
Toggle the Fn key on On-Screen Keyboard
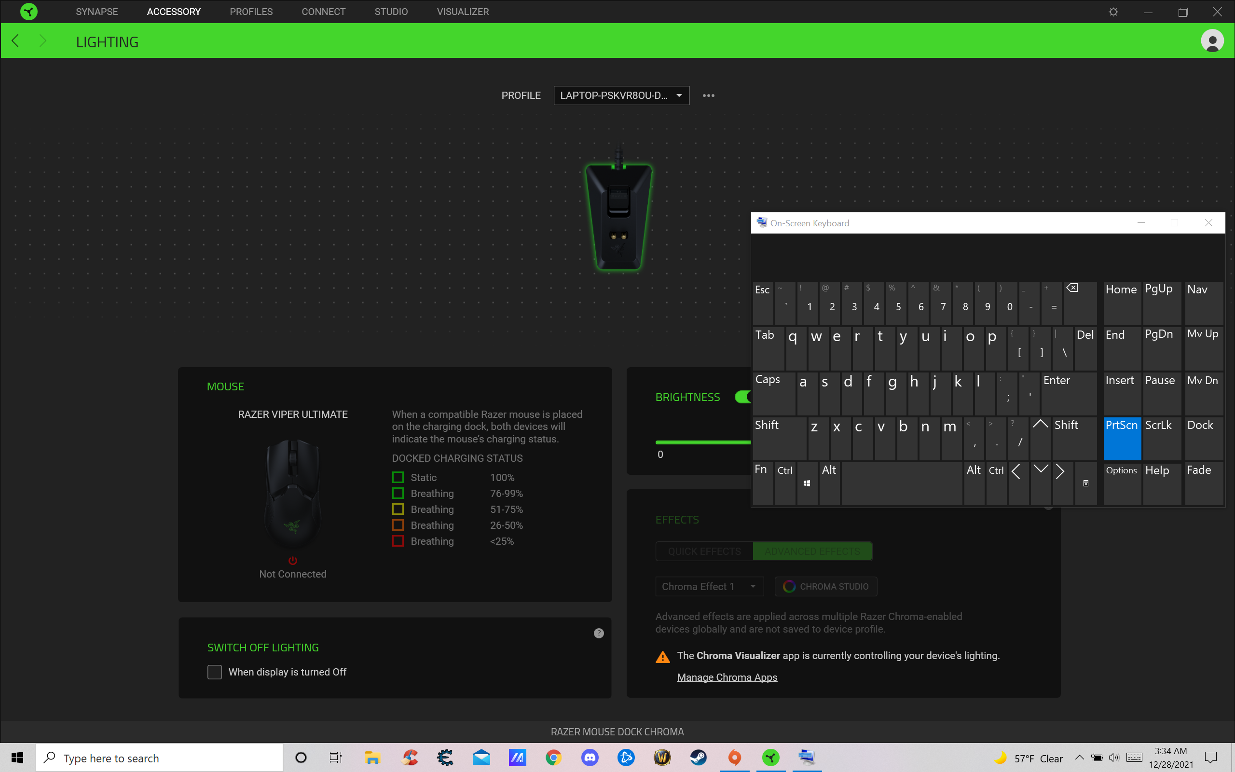point(762,483)
